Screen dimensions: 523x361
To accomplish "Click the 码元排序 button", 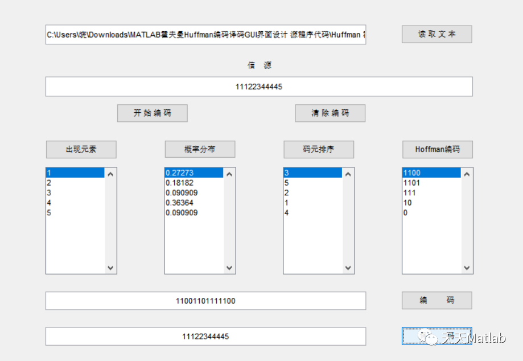I will coord(318,149).
